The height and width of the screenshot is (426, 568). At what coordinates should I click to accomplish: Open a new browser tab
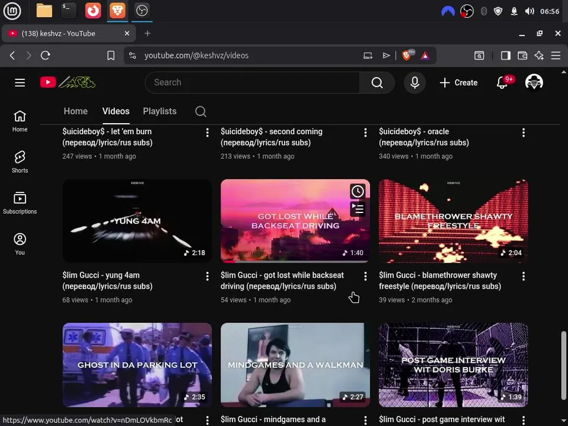(x=147, y=33)
